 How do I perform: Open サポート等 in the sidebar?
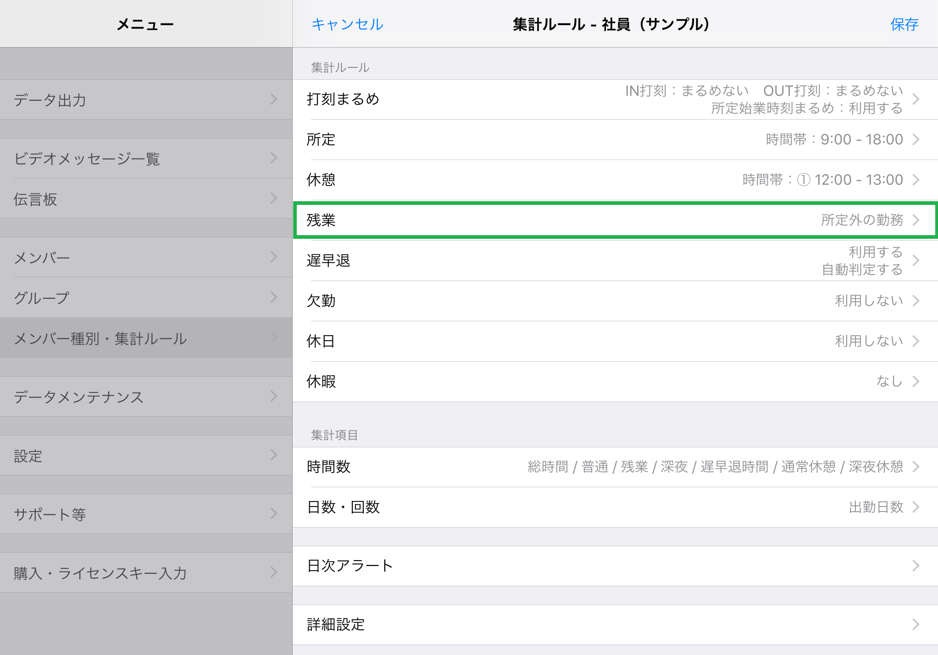[146, 514]
